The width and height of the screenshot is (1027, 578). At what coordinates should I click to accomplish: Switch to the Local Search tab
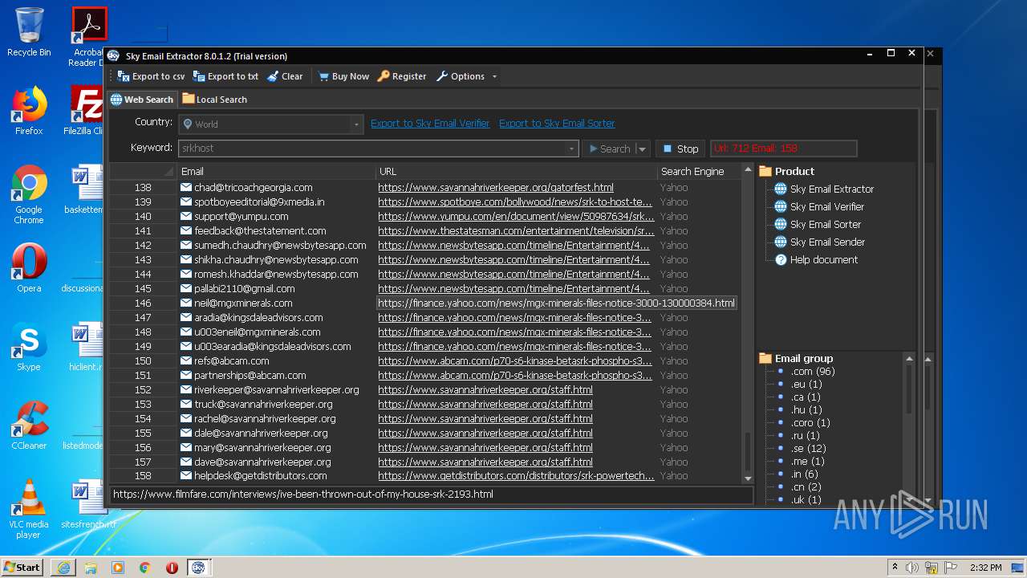214,100
